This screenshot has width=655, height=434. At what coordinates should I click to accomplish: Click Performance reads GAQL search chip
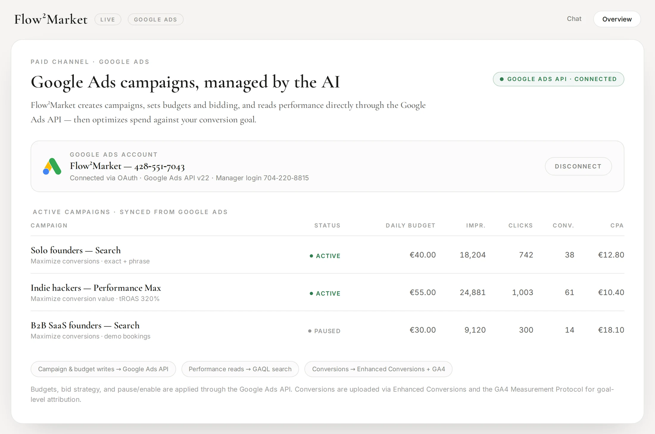coord(240,369)
